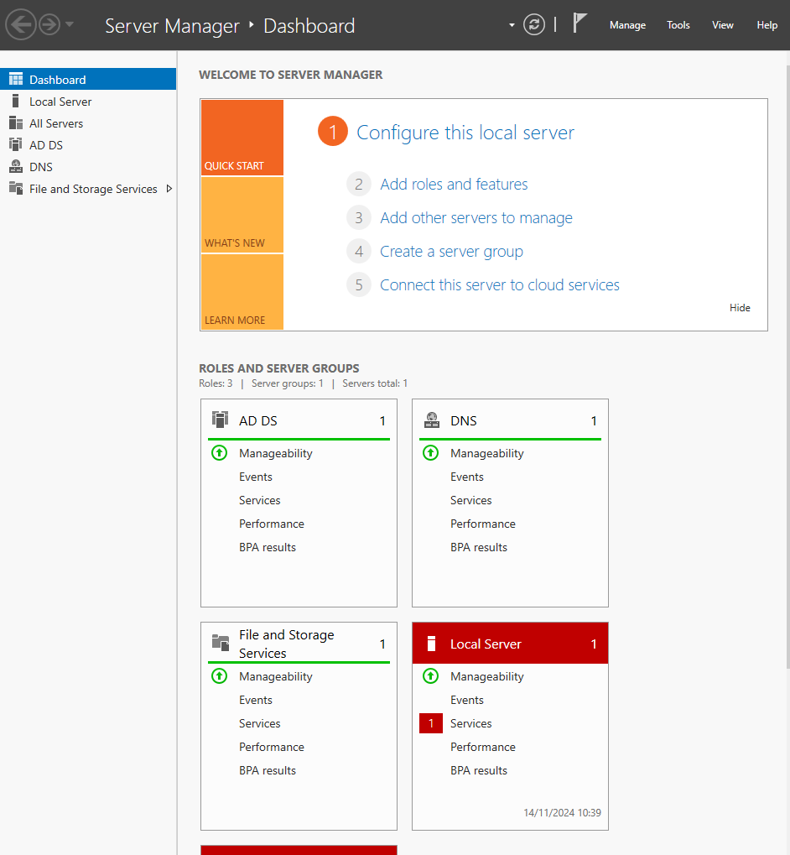Select Dashboard in the sidebar
Image resolution: width=790 pixels, height=855 pixels.
88,79
